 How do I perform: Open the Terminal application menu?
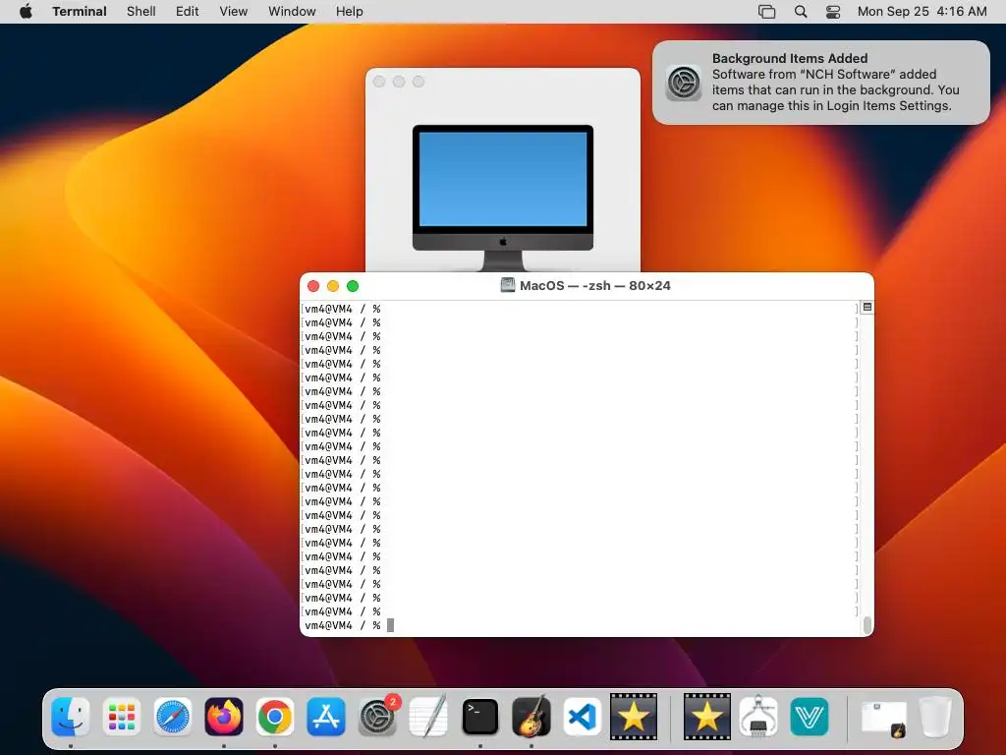(x=80, y=12)
